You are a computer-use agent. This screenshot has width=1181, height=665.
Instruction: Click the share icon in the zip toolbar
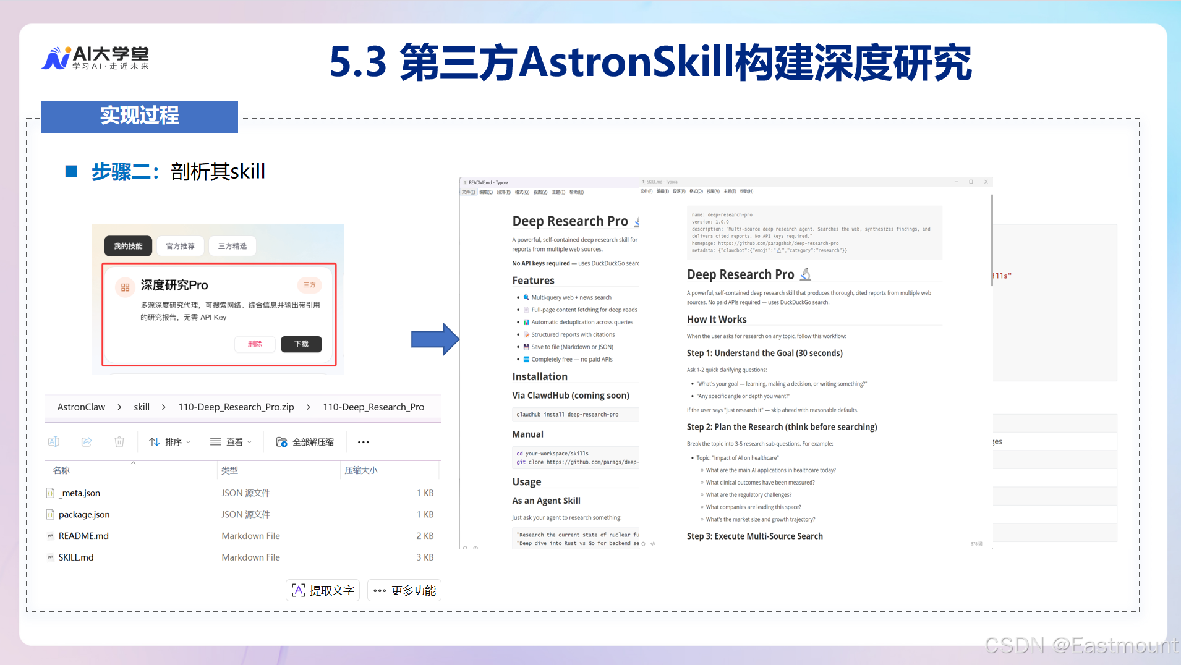click(x=87, y=442)
